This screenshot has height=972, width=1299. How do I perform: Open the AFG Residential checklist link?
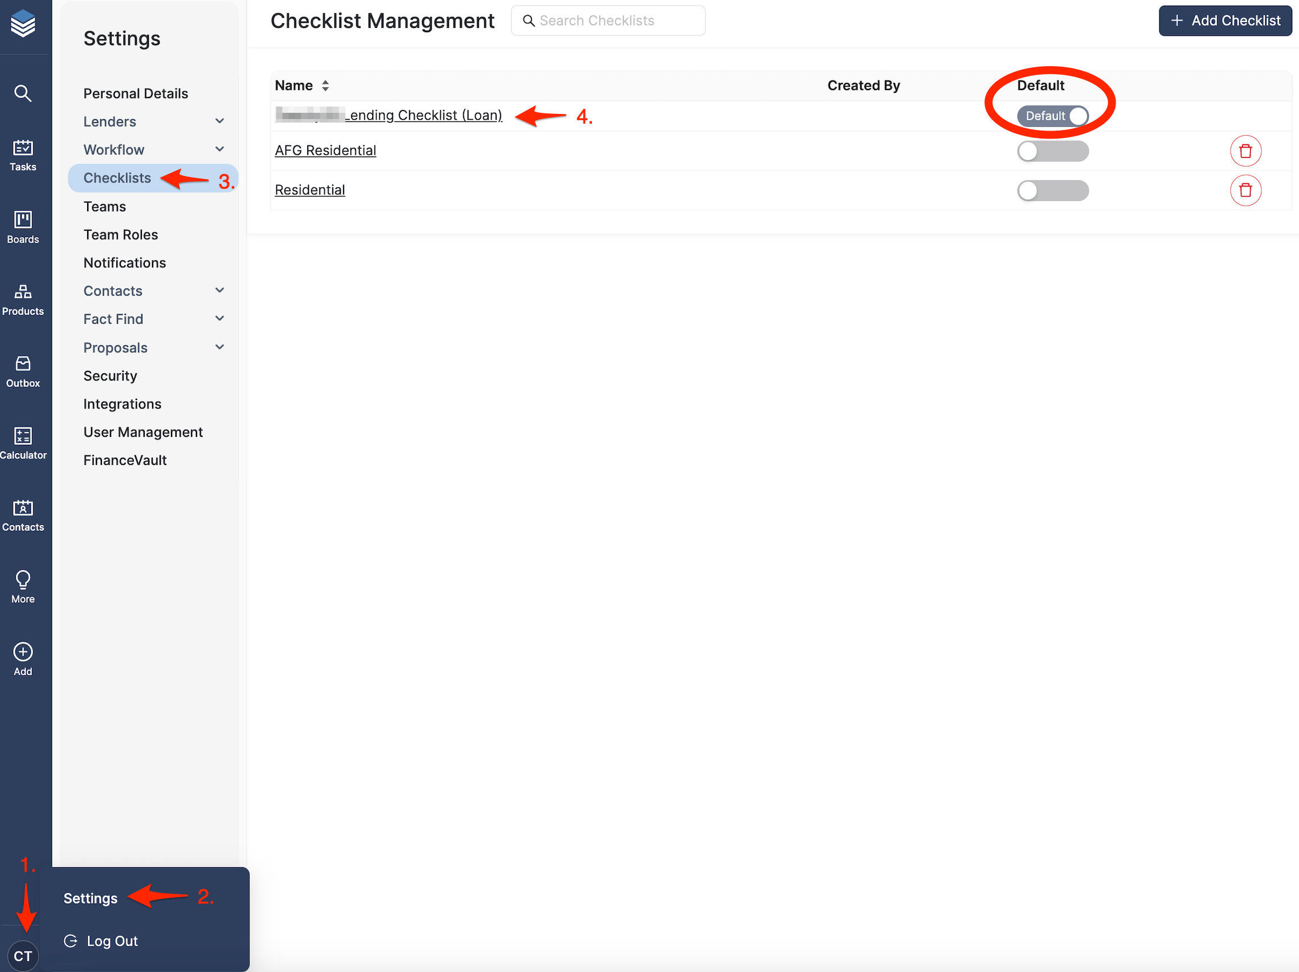[325, 150]
